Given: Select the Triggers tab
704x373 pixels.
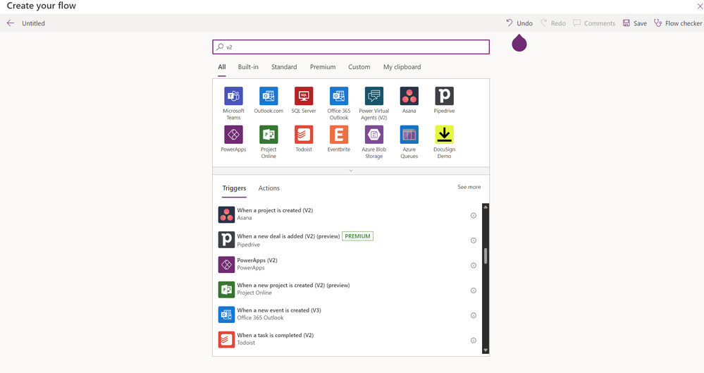Looking at the screenshot, I should [x=234, y=188].
